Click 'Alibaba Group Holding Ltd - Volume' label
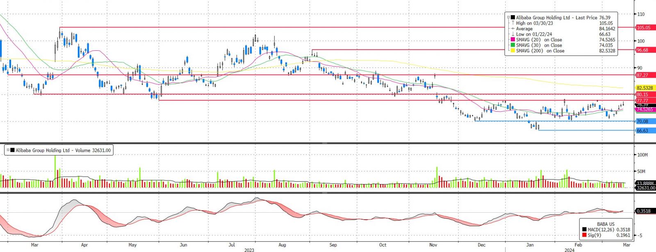Screen dimensions: 656x252 (53, 150)
